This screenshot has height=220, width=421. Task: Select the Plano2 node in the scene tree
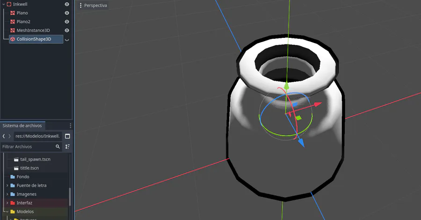(23, 22)
